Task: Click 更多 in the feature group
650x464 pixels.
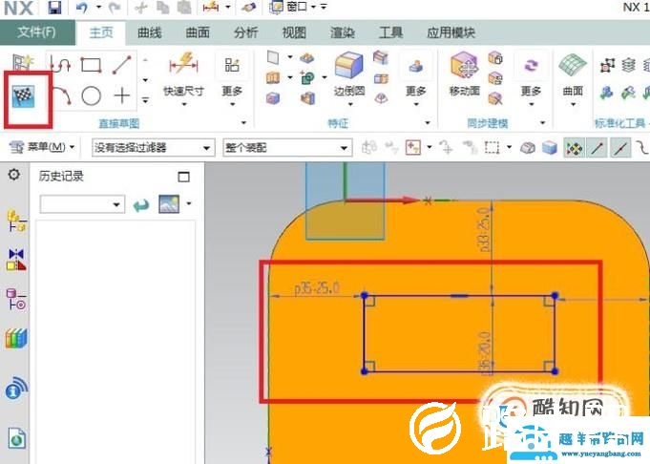Action: pos(416,77)
